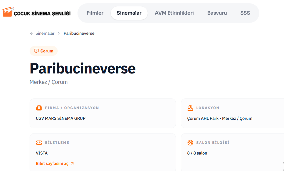This screenshot has height=171, width=284.
Task: Open the SSS tab
Action: [x=245, y=13]
